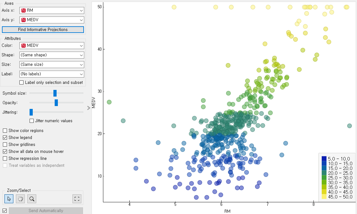
Task: Click Find Informative Projections button
Action: pyautogui.click(x=43, y=29)
